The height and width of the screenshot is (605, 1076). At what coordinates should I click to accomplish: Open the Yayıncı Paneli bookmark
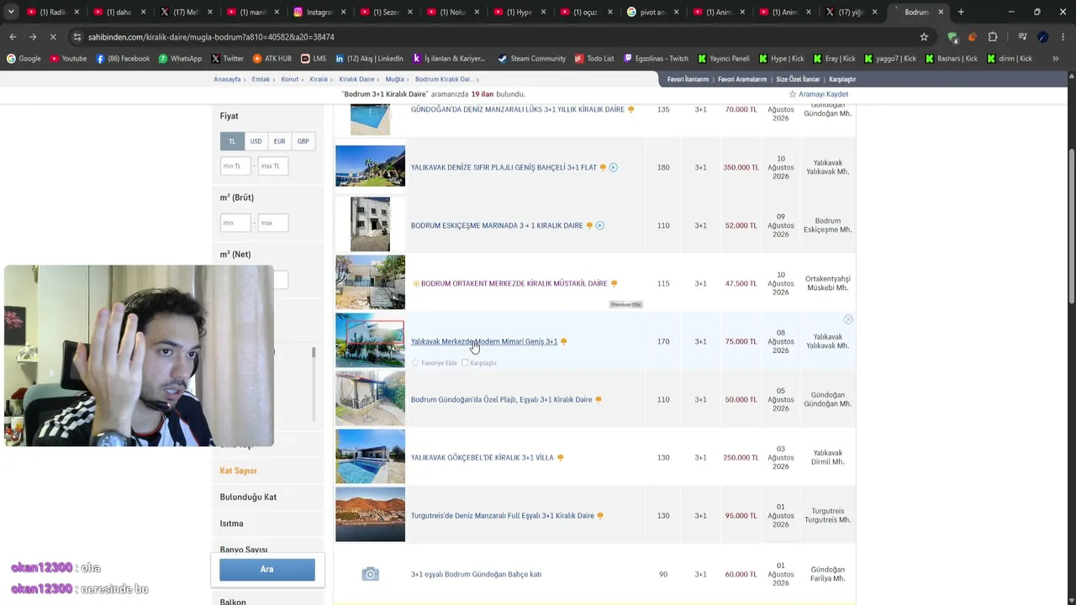click(x=724, y=59)
